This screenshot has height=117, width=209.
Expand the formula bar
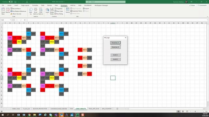208,20
